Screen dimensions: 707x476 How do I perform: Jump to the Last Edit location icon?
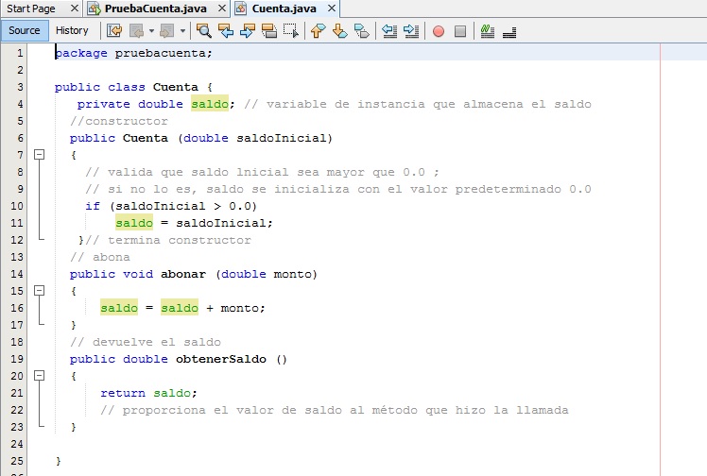tap(114, 30)
